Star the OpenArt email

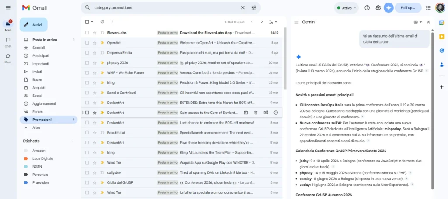coord(94,43)
